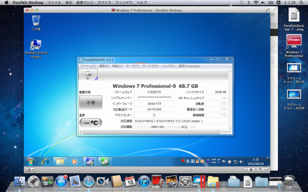Open ファイル(F) menu in CrystalDiskInfo

tap(88, 66)
